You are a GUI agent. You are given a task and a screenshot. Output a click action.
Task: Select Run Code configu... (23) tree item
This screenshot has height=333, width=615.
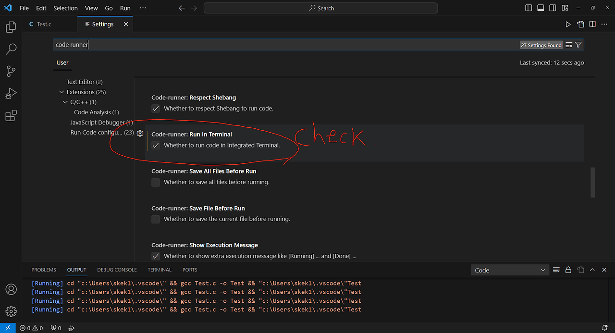[102, 133]
